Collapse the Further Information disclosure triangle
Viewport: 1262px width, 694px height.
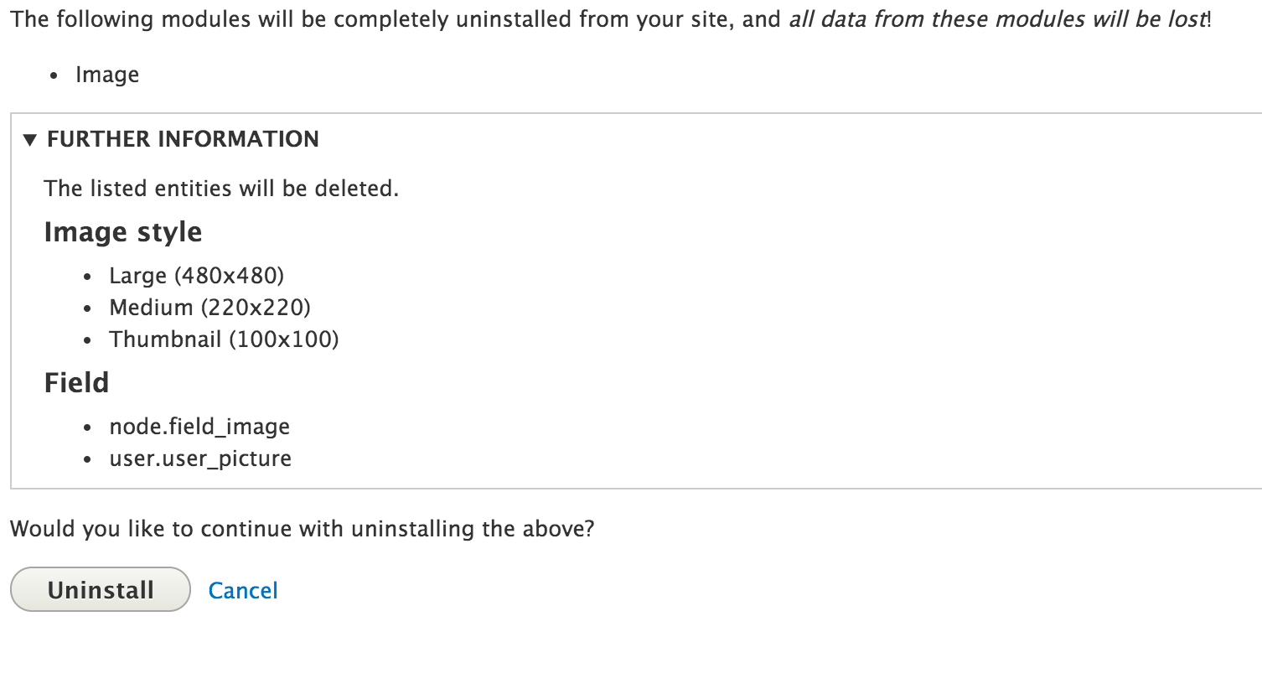[30, 139]
